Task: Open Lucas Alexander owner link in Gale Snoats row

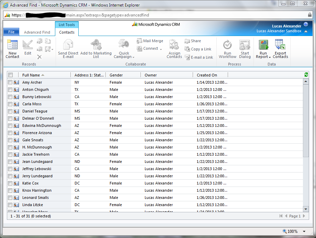Action: (159, 140)
